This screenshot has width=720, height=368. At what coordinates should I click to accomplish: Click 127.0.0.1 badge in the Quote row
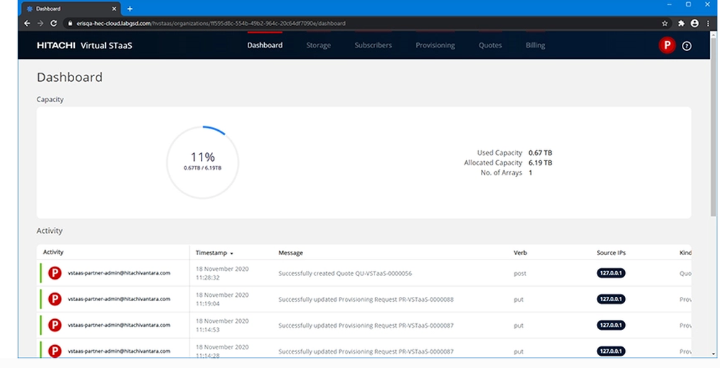pos(611,273)
